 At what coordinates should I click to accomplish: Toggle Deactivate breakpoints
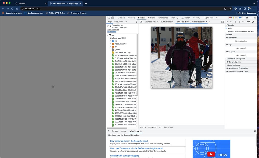[249, 22]
